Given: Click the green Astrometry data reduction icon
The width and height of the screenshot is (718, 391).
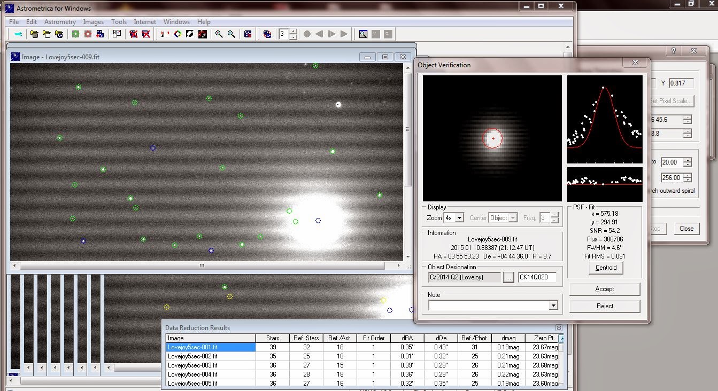Looking at the screenshot, I should click(75, 34).
